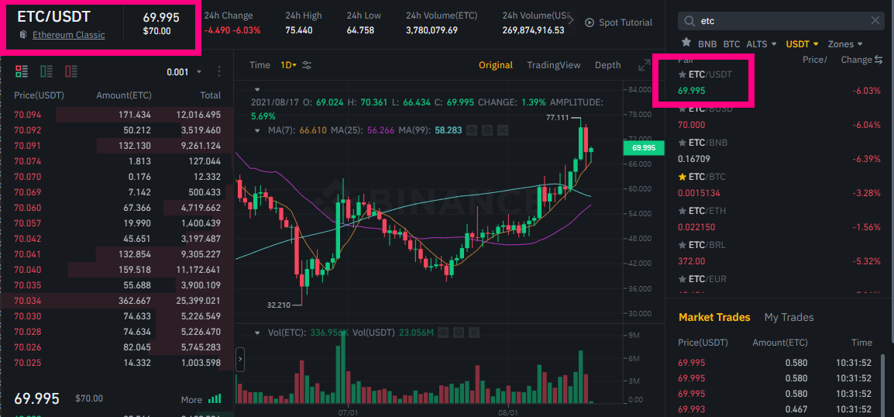Viewport: 894px width, 417px height.
Task: Toggle MA indicator visibility eye
Action: click(471, 131)
